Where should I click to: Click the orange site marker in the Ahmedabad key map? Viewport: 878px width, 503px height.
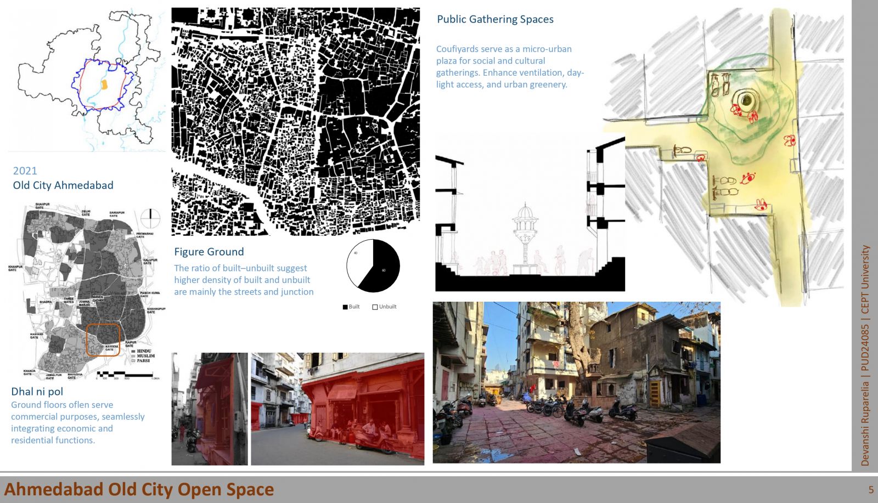point(104,84)
